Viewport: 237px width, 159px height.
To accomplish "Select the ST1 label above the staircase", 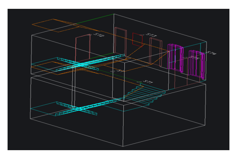I will (x=148, y=82).
